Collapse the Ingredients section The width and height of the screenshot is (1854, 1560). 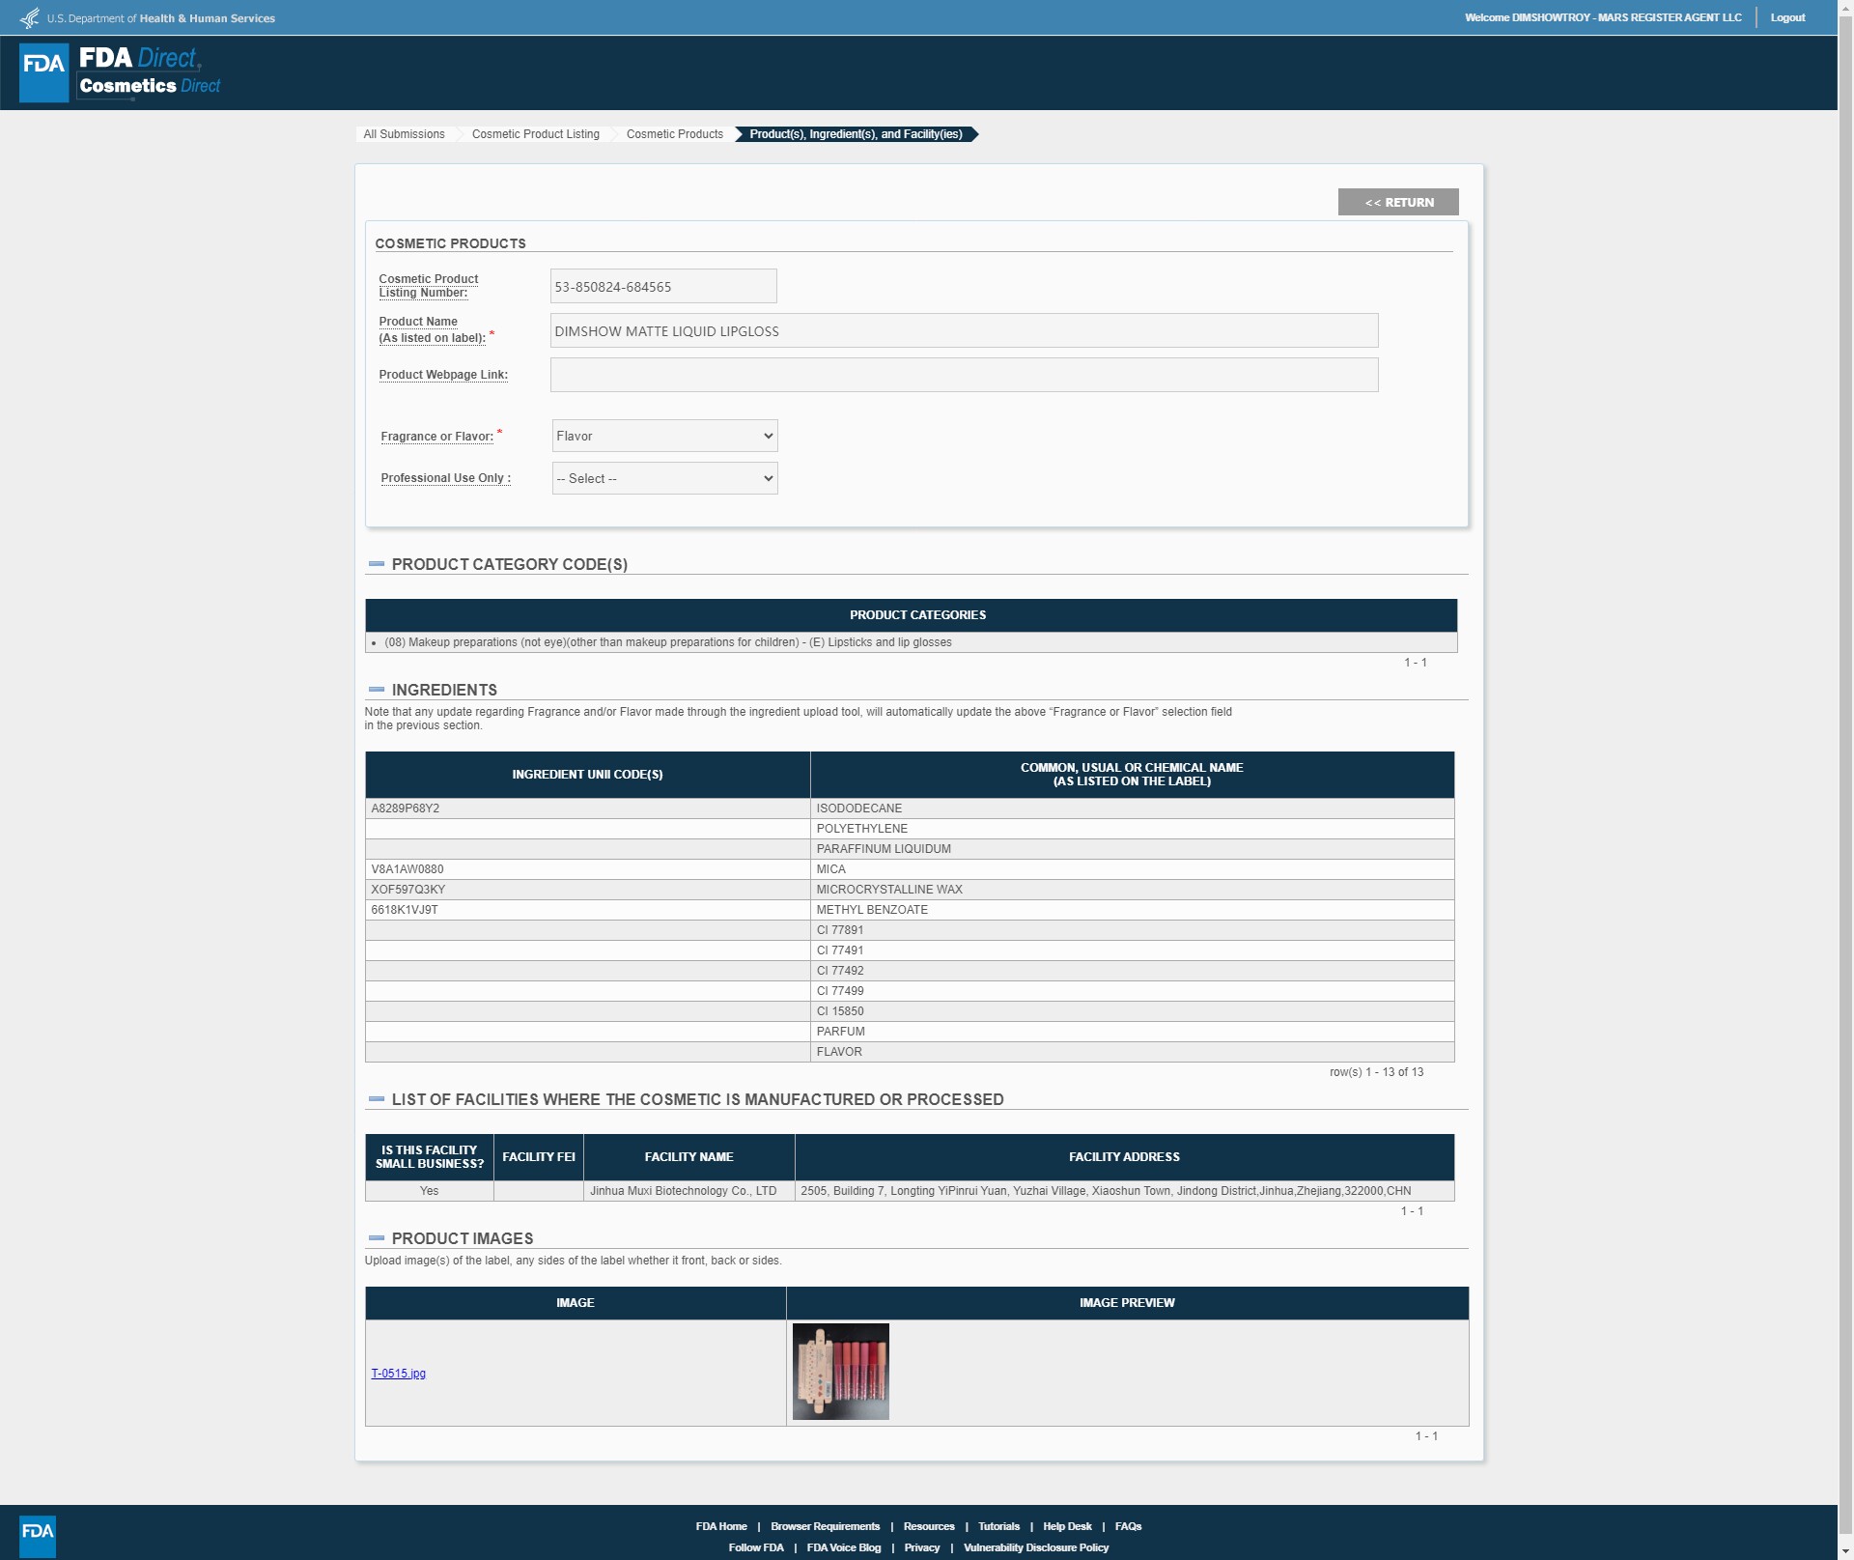[377, 690]
